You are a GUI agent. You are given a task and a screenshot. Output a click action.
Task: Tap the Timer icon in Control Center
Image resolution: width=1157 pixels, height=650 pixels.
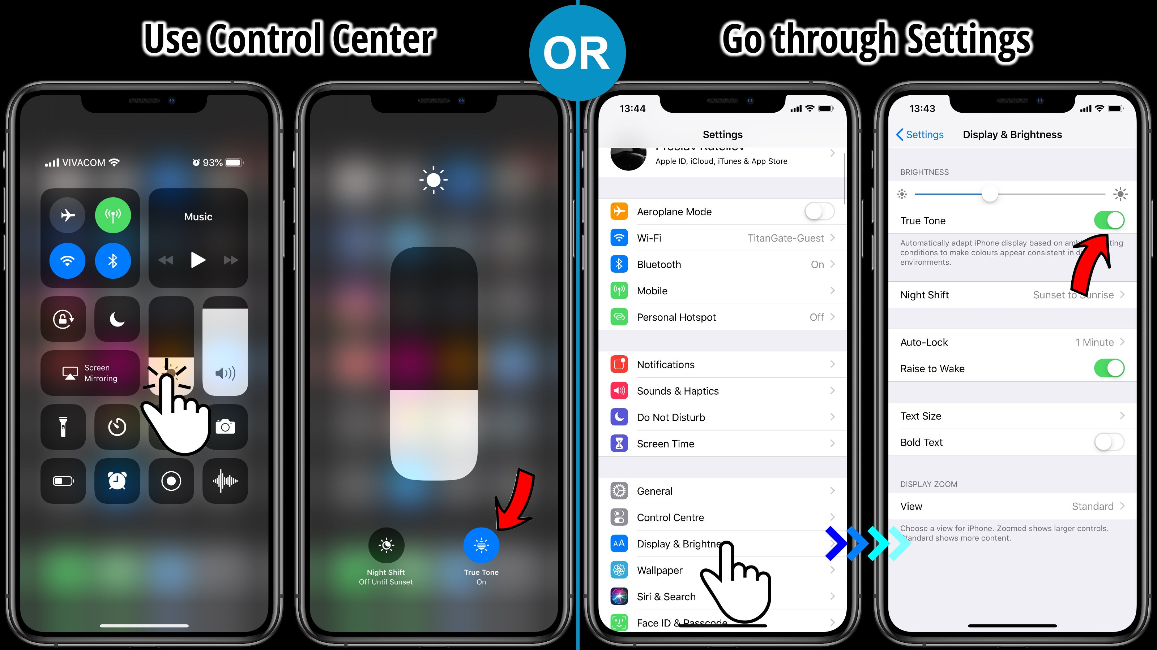[116, 426]
